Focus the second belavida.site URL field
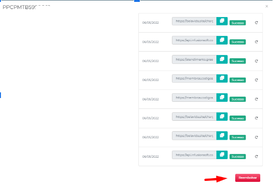 click(194, 116)
